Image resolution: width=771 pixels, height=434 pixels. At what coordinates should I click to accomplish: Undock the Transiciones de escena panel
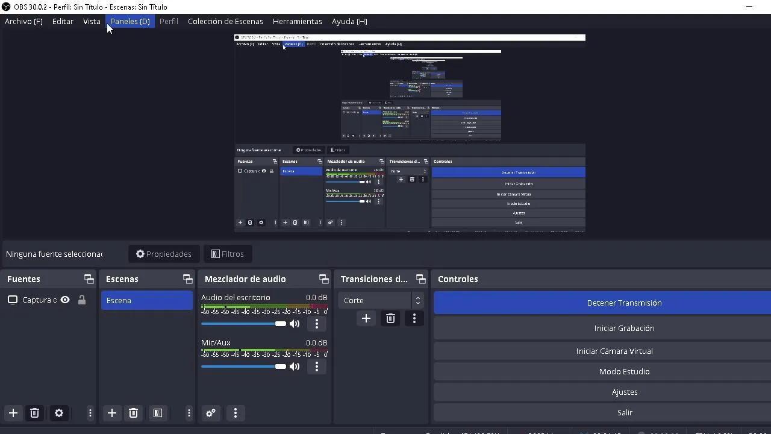coord(421,279)
